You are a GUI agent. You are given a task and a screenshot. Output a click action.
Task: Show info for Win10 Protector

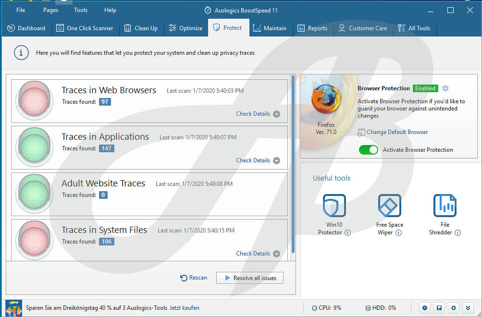tap(347, 232)
